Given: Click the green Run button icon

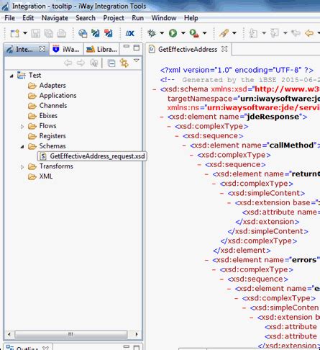Looking at the screenshot, I should [x=173, y=33].
